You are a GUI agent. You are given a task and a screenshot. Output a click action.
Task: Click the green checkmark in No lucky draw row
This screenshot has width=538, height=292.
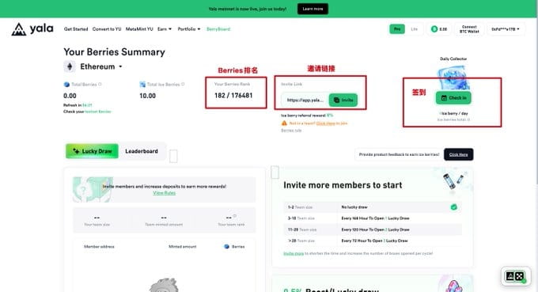[x=453, y=207]
